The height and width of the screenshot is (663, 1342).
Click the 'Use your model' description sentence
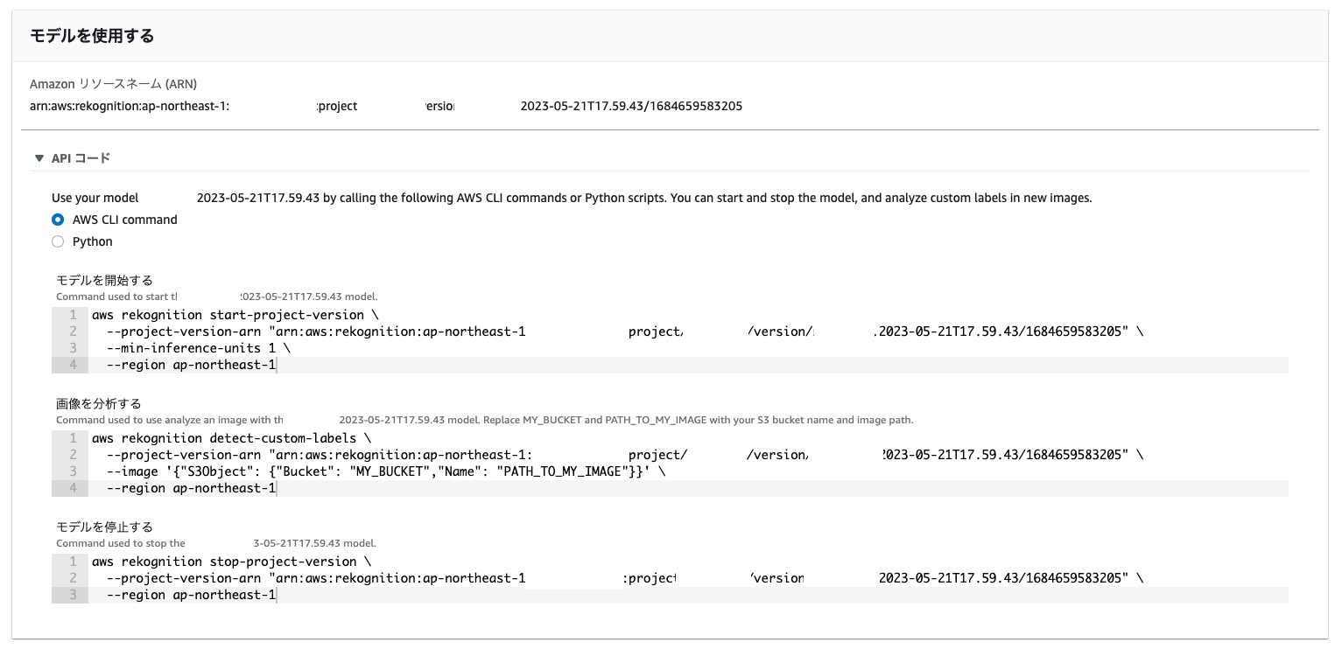pyautogui.click(x=572, y=198)
